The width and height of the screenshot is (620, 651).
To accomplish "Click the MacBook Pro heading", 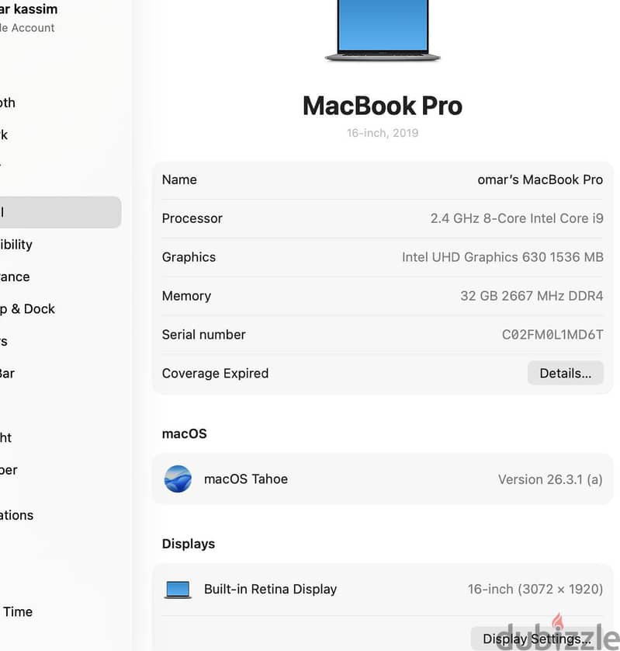I will [383, 106].
